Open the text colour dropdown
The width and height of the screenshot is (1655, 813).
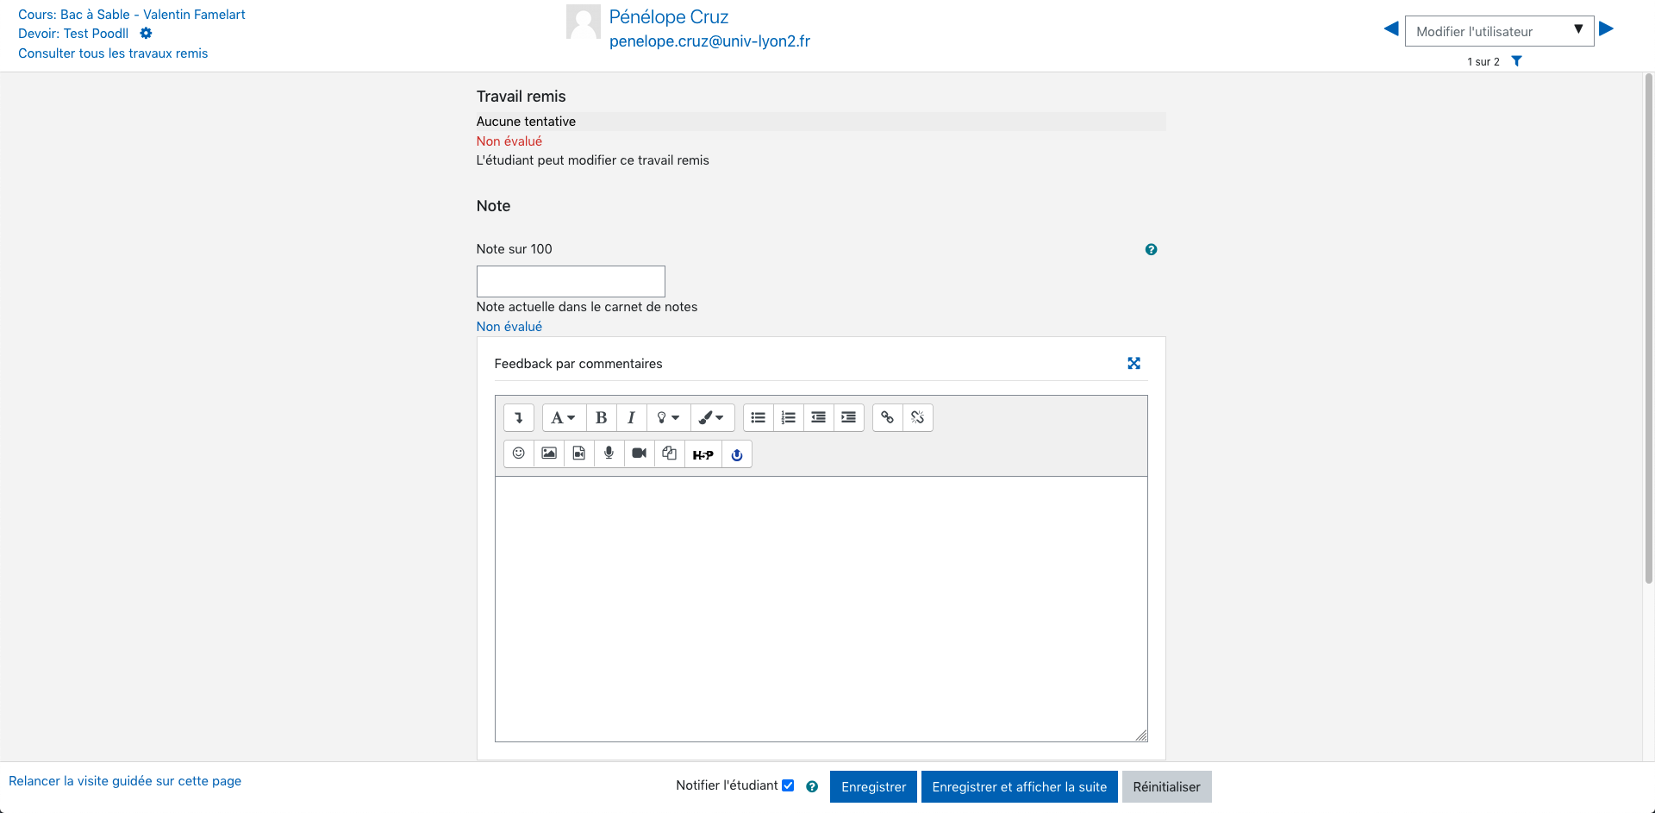[668, 417]
